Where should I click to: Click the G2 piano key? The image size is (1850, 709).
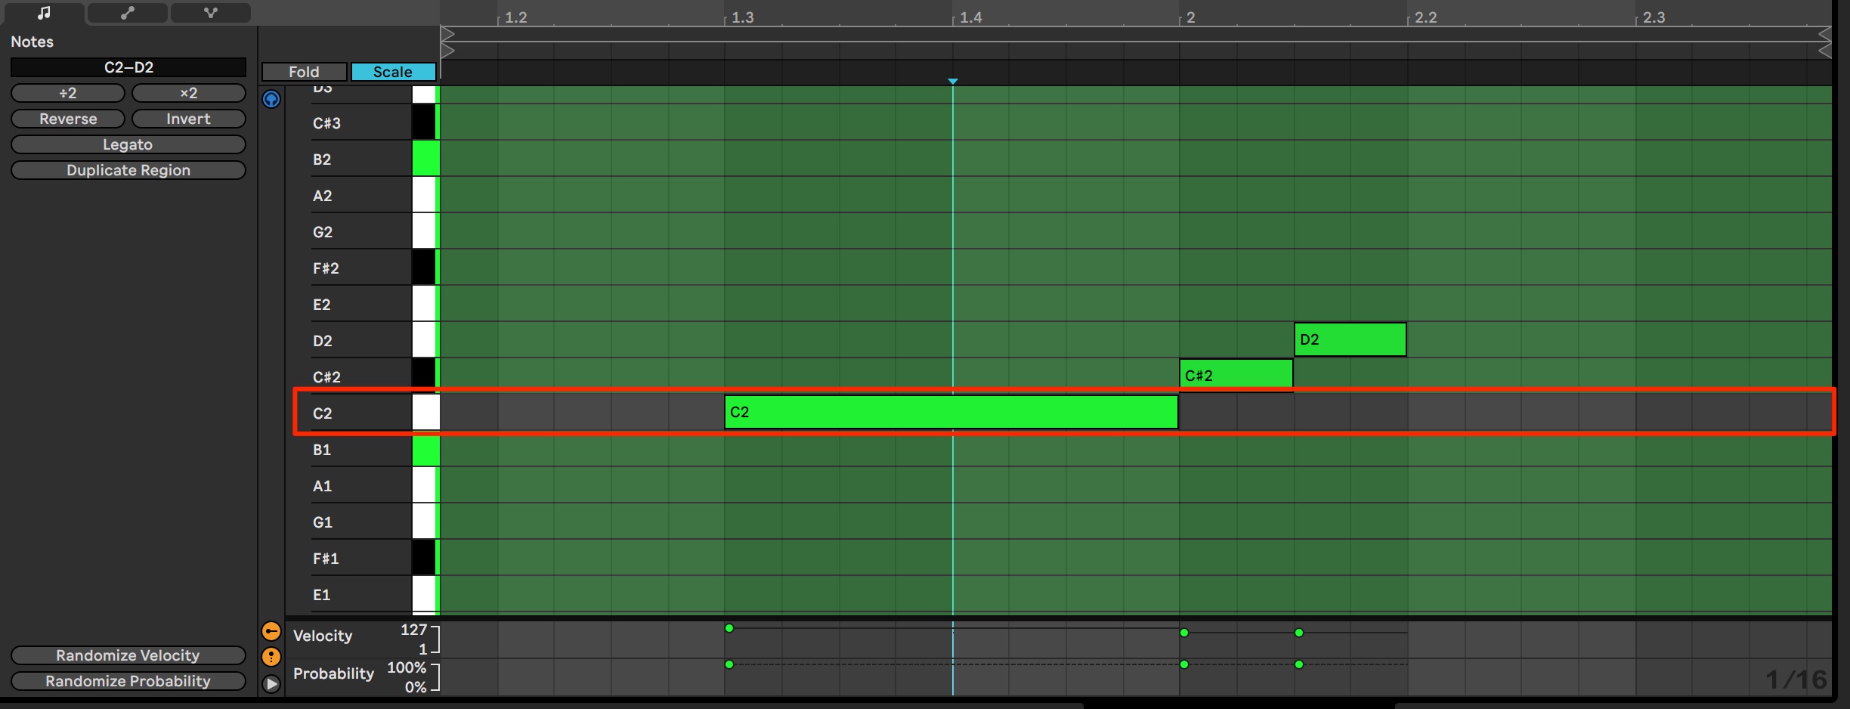tap(425, 231)
